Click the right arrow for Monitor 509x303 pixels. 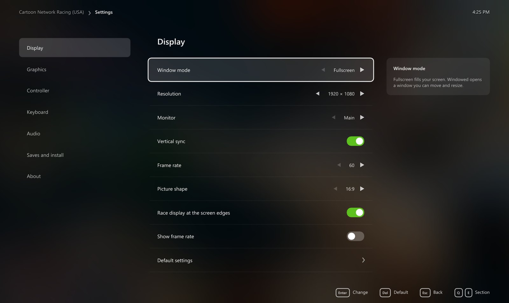[362, 117]
